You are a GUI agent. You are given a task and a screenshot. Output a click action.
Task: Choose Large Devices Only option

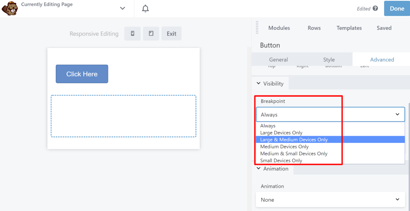coord(330,133)
